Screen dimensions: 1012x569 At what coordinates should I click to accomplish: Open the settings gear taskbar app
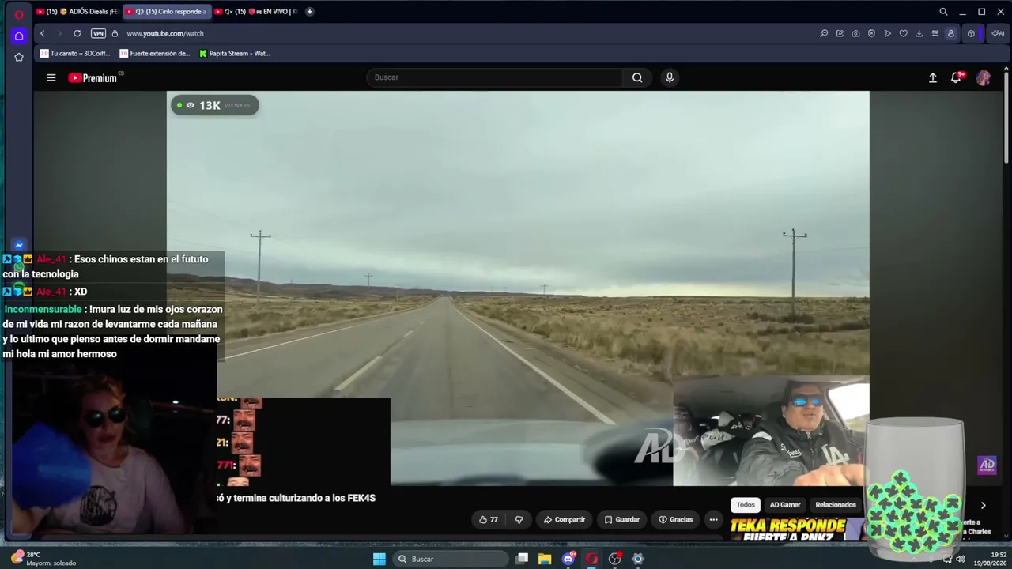tap(638, 559)
